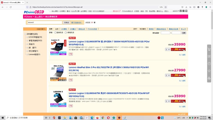Image resolution: width=213 pixels, height=120 pixels.
Task: Sort results by 有貨優先
Action: 143,29
